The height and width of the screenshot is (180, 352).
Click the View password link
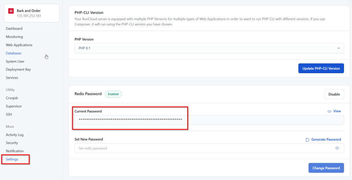334,111
